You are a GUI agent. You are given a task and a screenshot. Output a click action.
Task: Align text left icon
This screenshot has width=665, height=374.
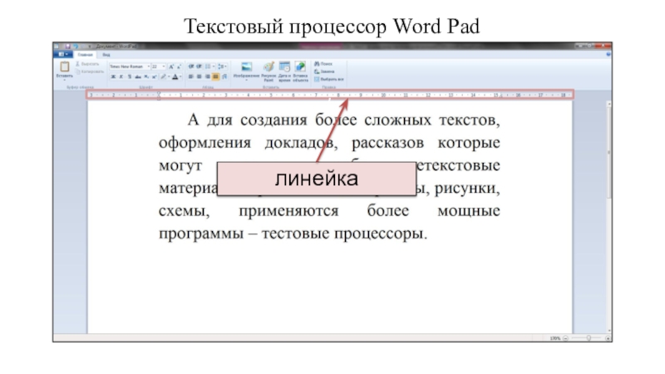point(191,76)
